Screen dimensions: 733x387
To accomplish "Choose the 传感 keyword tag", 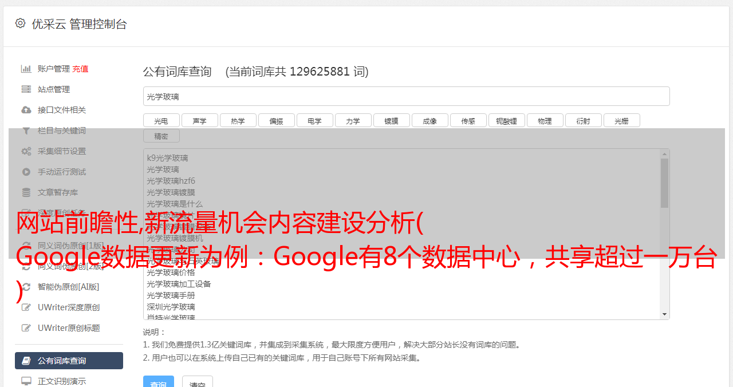I will [x=468, y=120].
